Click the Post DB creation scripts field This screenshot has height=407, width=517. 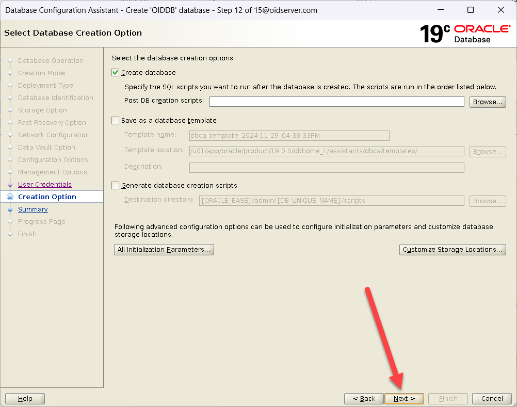pos(336,102)
